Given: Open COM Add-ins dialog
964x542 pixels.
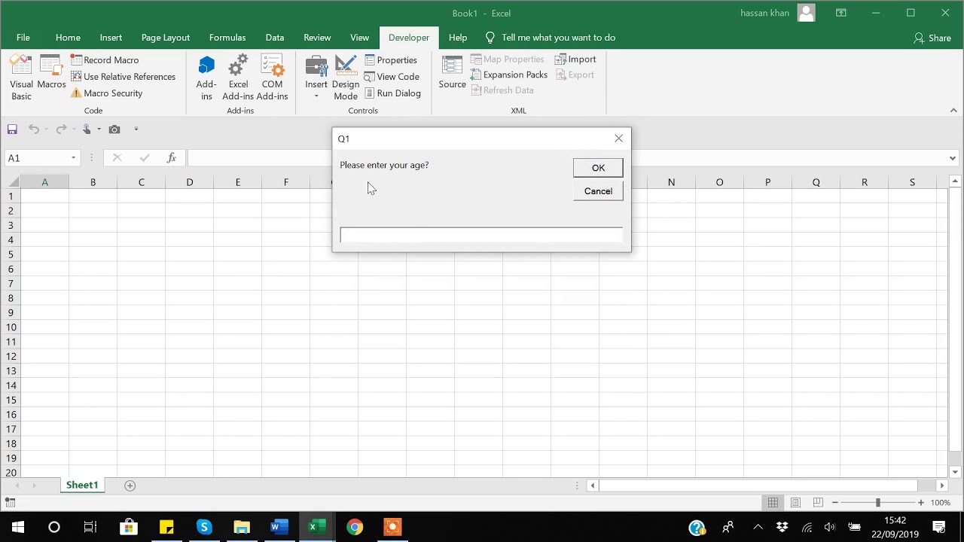Looking at the screenshot, I should (x=272, y=78).
